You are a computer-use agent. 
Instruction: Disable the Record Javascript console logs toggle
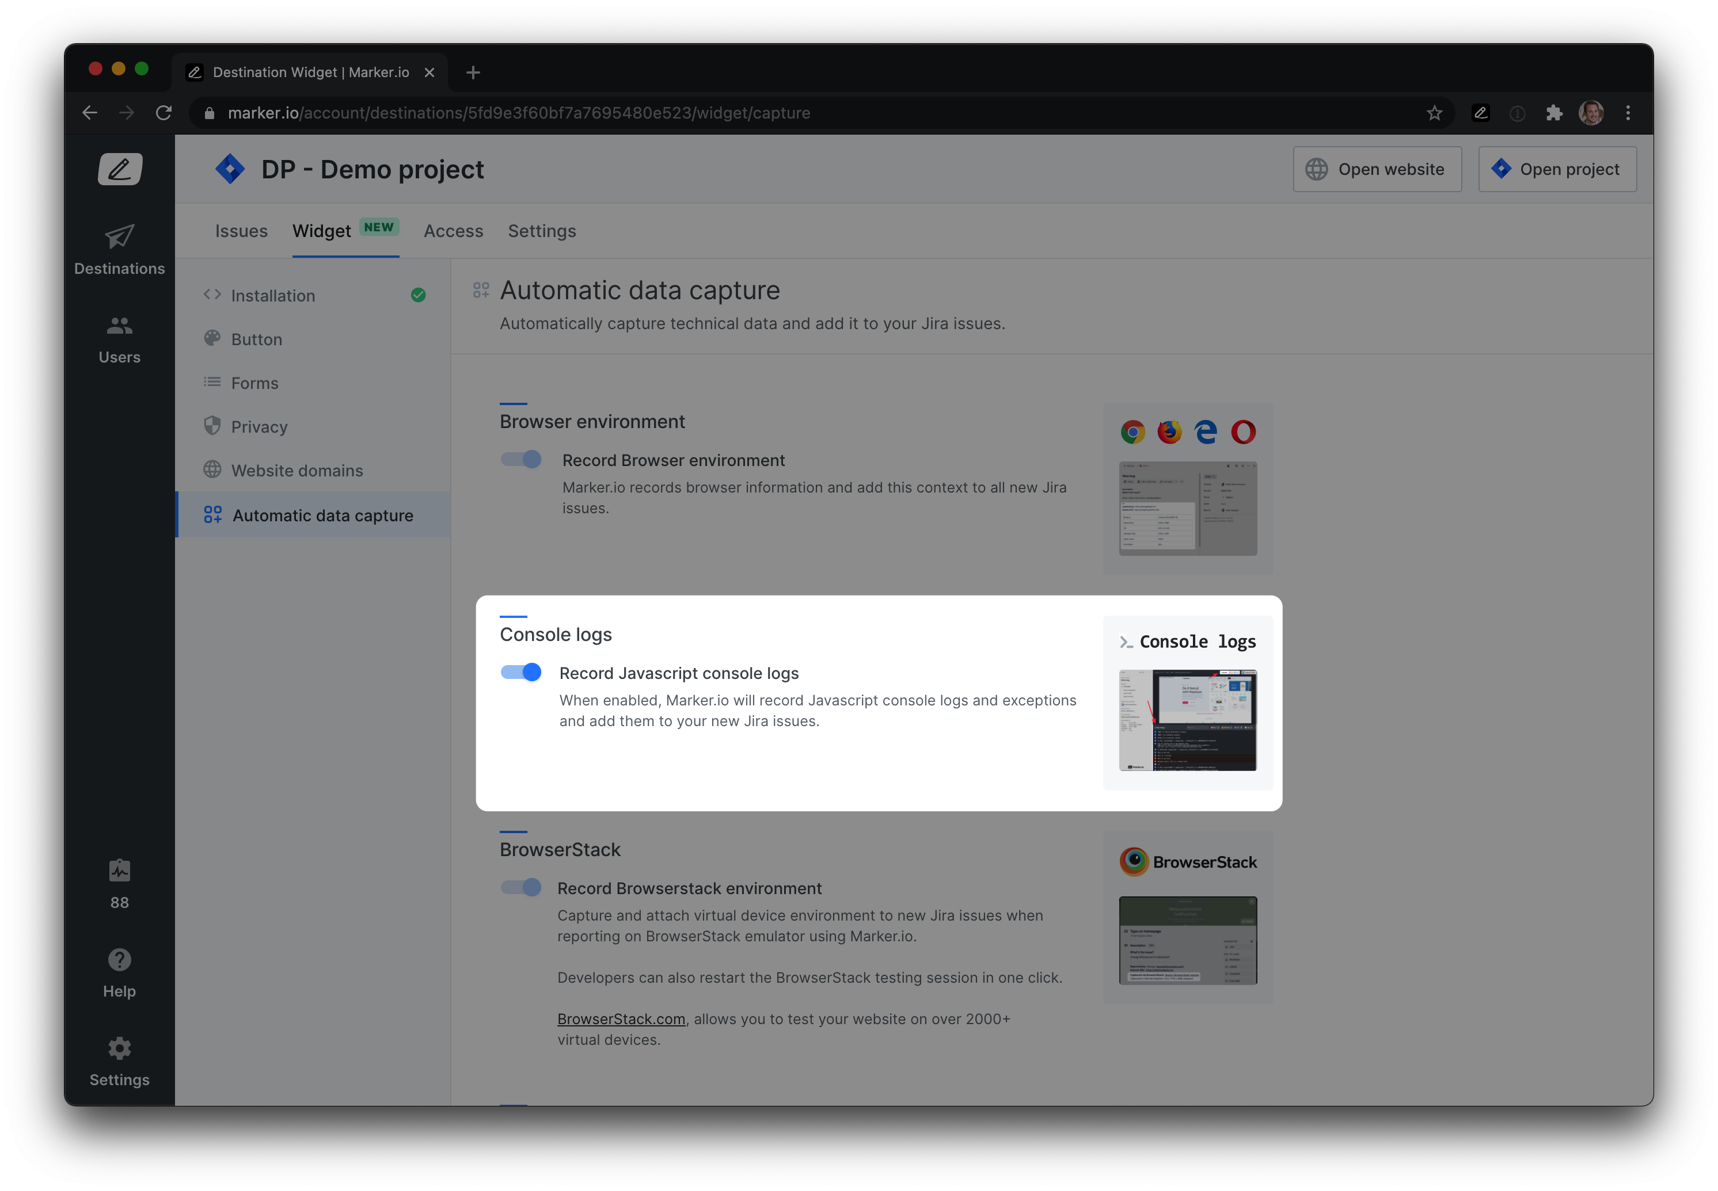pyautogui.click(x=521, y=673)
